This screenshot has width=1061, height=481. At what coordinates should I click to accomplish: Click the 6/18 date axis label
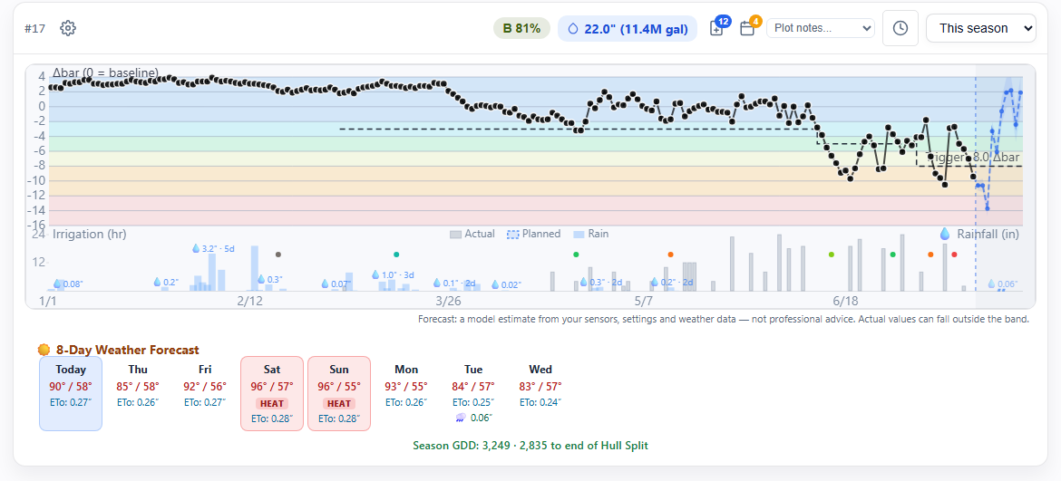pyautogui.click(x=844, y=300)
